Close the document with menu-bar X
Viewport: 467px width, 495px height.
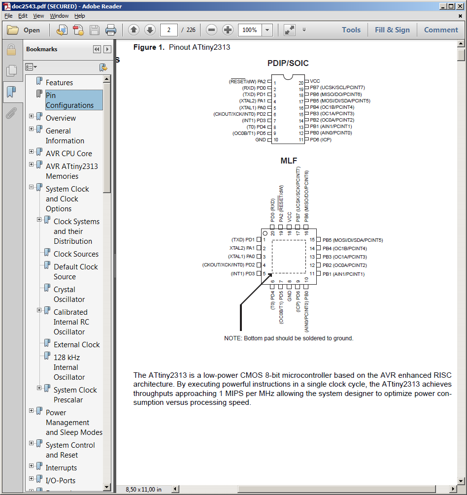point(460,16)
